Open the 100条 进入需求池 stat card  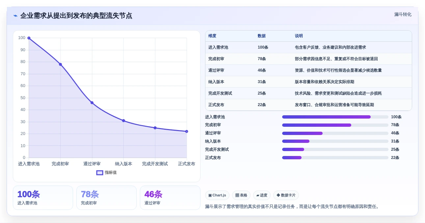tap(43, 198)
